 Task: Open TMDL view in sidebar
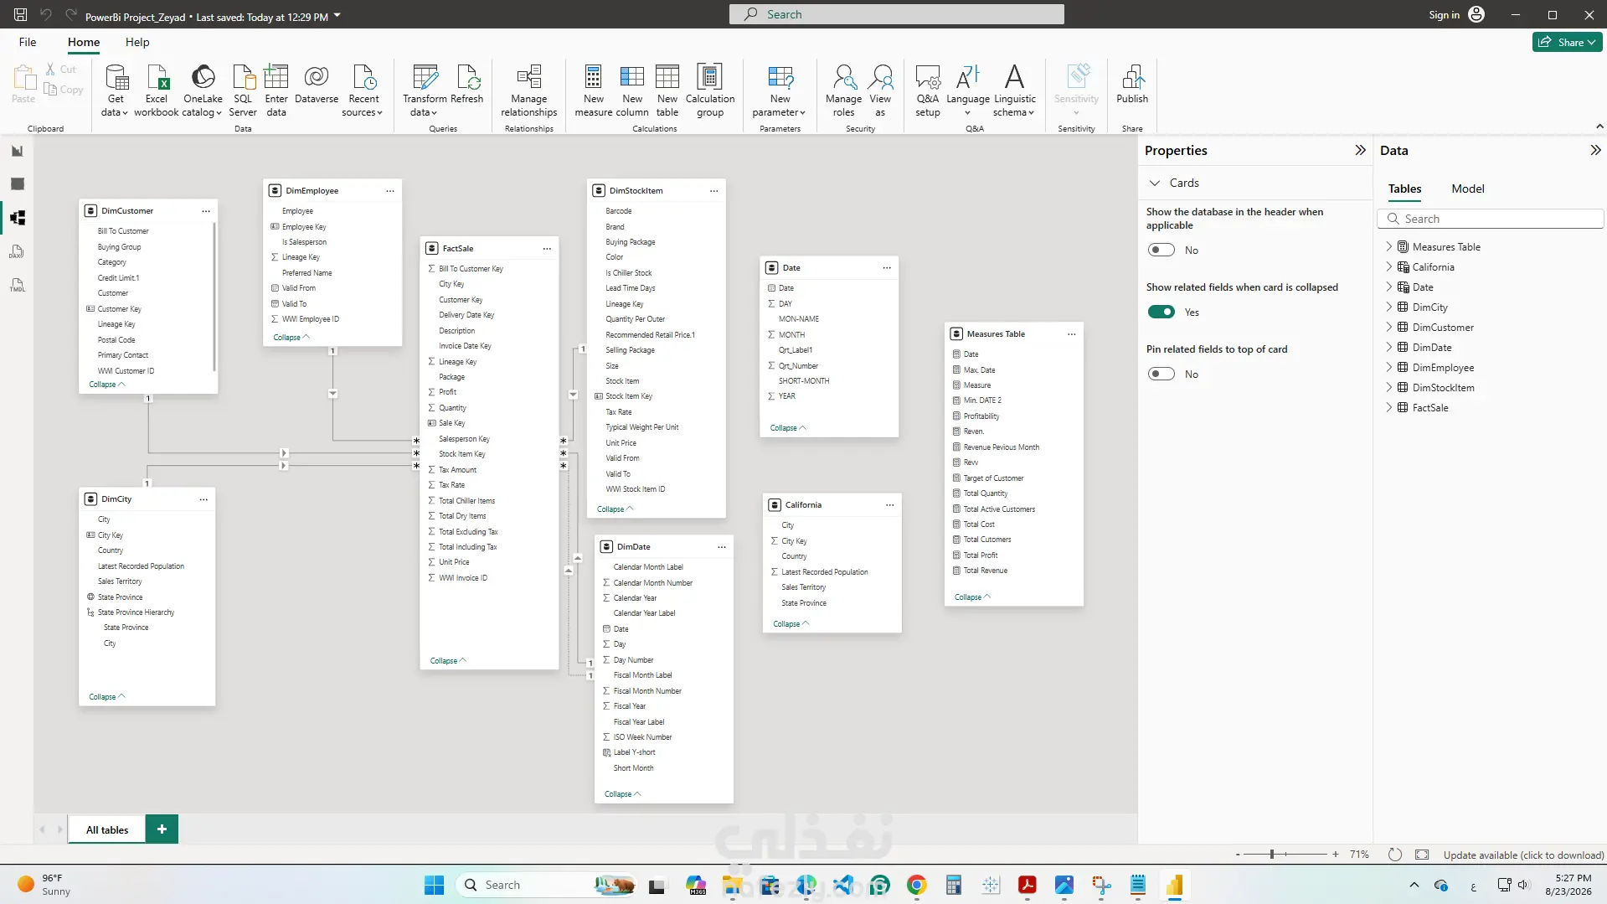pyautogui.click(x=18, y=285)
